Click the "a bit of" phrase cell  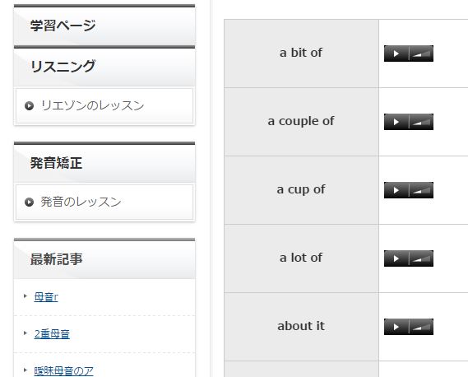pyautogui.click(x=301, y=54)
